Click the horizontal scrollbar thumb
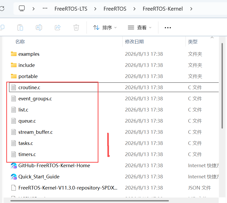Viewport: 227px width, 203px height. tap(90, 201)
